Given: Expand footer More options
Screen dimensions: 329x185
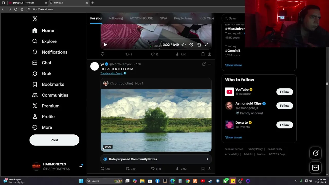Looking at the screenshot, I should [x=261, y=154].
